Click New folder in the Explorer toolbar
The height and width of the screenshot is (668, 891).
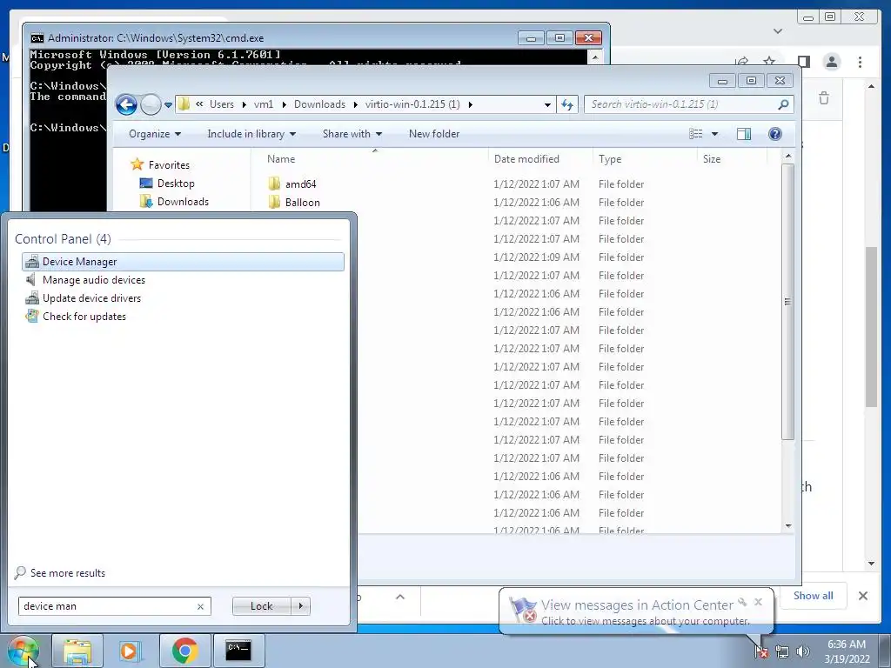tap(434, 134)
